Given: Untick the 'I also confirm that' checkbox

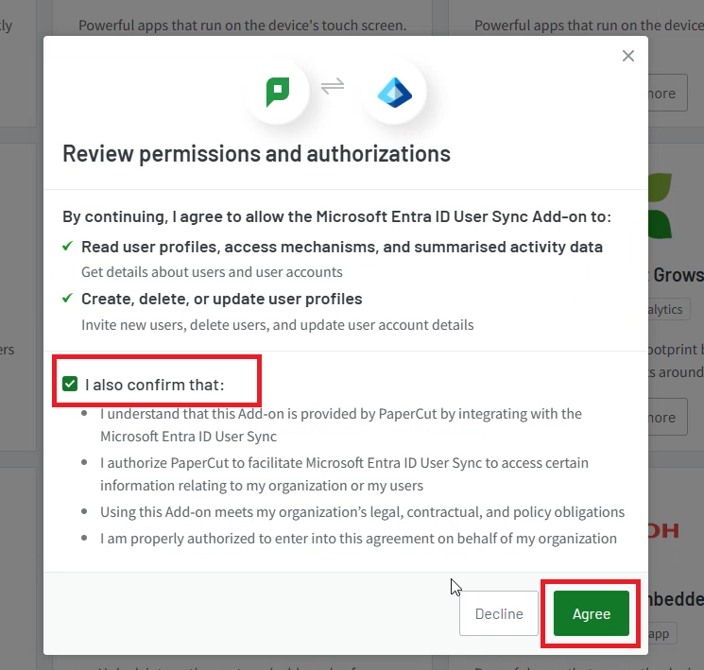Looking at the screenshot, I should pyautogui.click(x=70, y=384).
